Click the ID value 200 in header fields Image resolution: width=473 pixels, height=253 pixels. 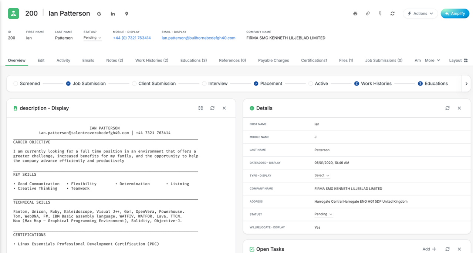coord(11,38)
